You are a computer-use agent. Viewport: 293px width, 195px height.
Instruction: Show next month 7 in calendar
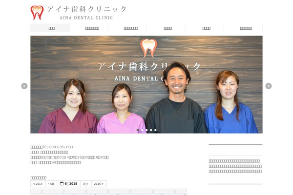pos(86,184)
